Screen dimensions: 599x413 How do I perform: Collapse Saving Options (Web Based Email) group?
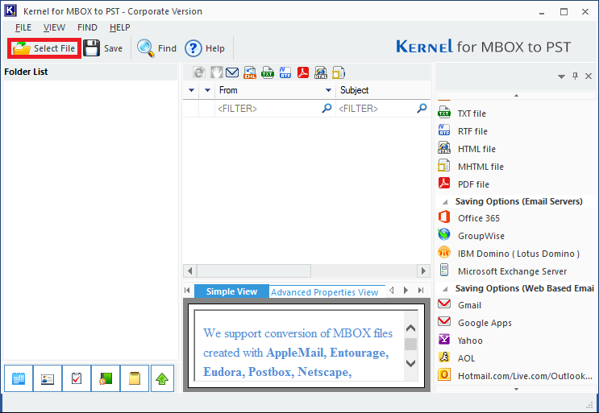[445, 289]
